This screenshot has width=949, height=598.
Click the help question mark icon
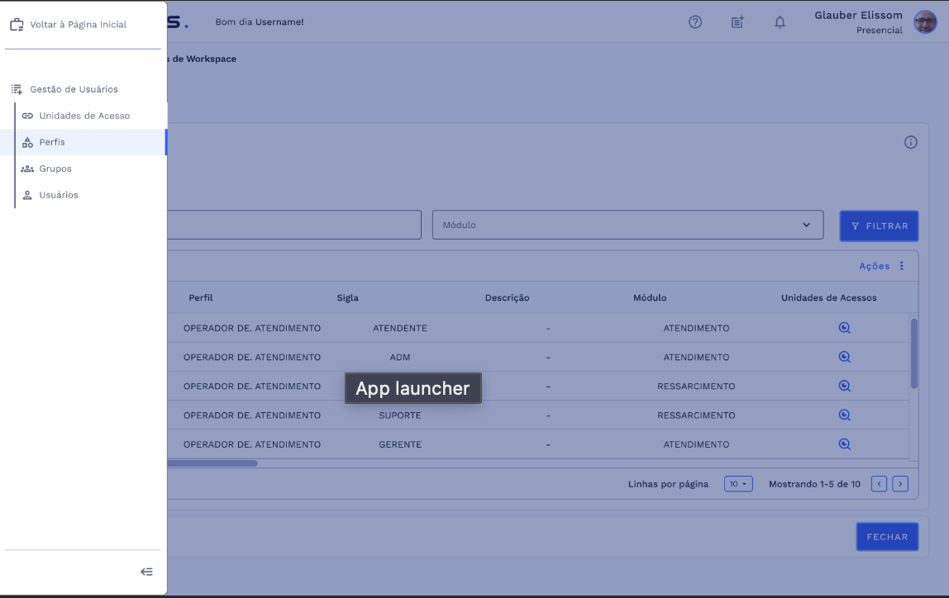point(695,22)
